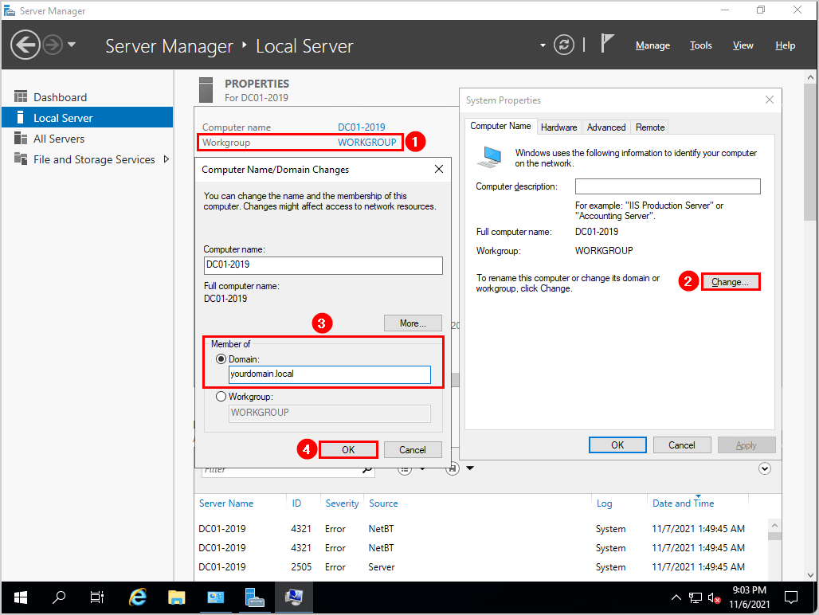Click the WORKGROUP link in Properties
Viewport: 819px width, 615px height.
point(366,142)
